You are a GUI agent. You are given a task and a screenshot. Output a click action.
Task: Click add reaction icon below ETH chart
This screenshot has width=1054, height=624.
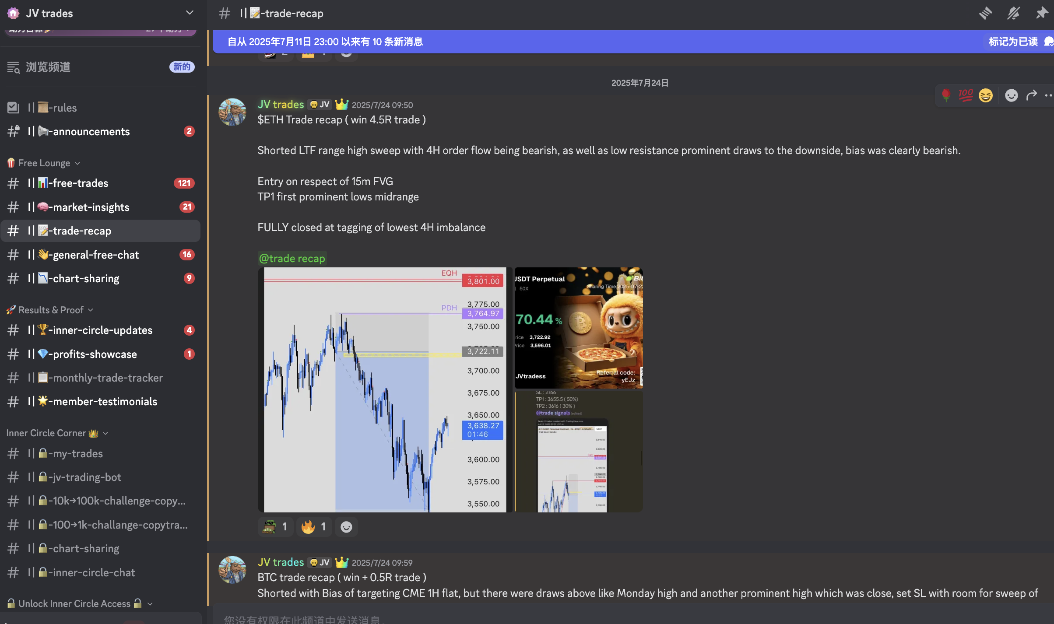pyautogui.click(x=346, y=527)
